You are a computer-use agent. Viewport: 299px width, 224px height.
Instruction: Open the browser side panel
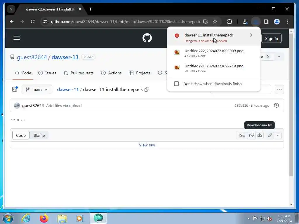[266, 22]
